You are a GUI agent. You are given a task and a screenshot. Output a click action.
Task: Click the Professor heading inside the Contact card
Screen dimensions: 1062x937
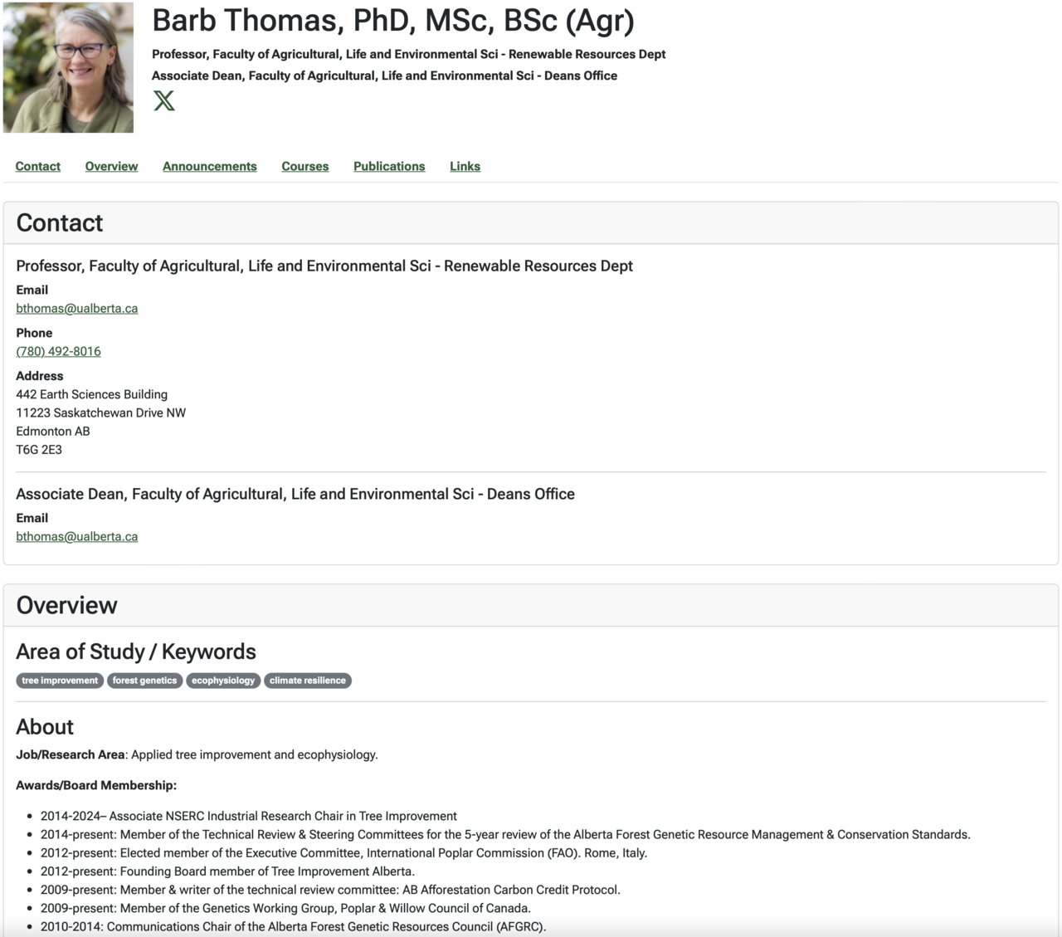[x=324, y=266]
